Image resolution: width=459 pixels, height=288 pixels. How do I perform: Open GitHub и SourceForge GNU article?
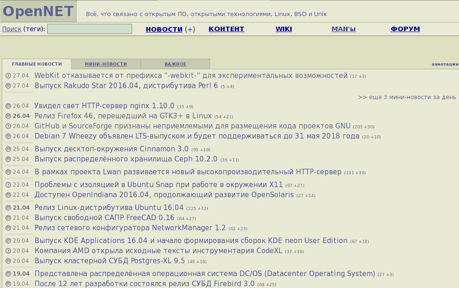192,126
